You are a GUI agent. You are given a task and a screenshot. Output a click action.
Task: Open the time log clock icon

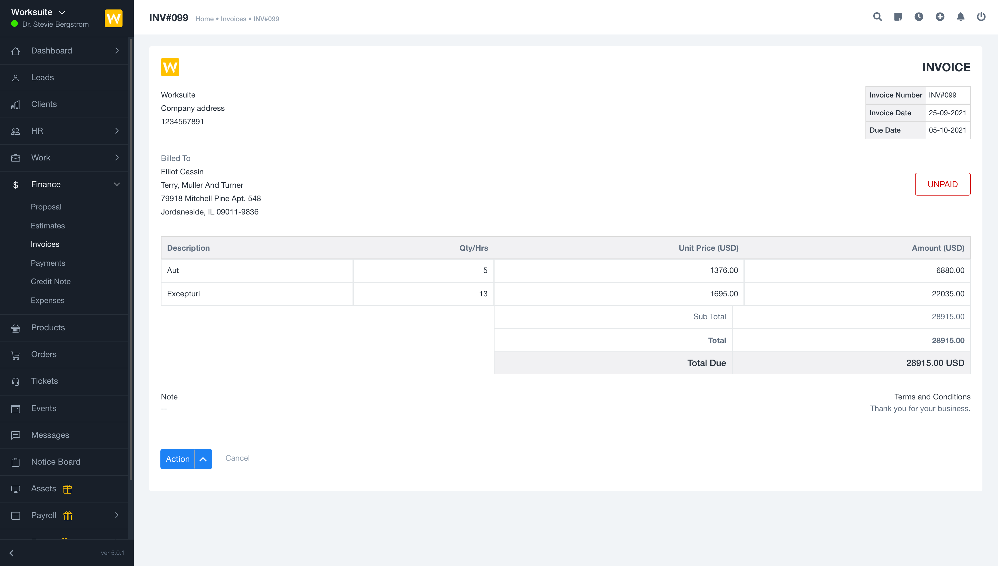pyautogui.click(x=919, y=17)
